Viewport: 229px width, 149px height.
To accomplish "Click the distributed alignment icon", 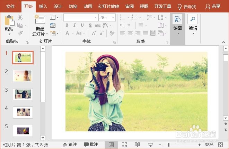I will click(153, 33).
